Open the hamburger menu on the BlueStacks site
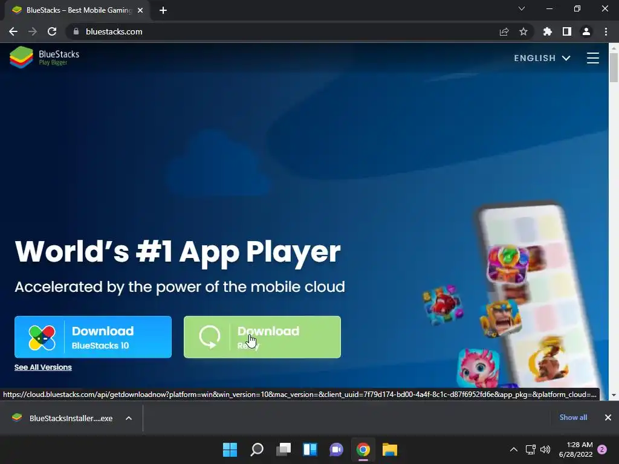The height and width of the screenshot is (464, 619). (x=592, y=58)
